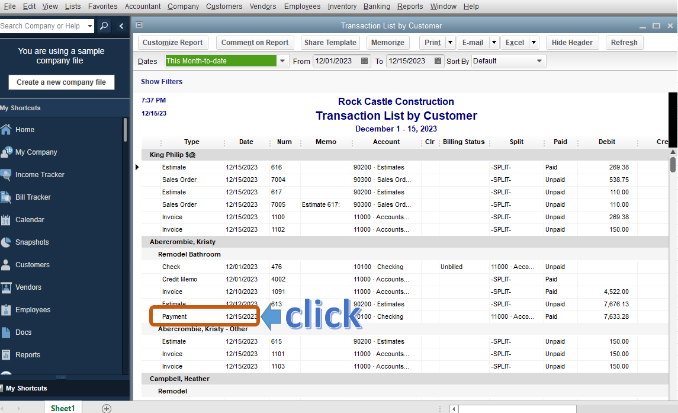The height and width of the screenshot is (413, 678).
Task: Click invoice number 1091
Action: (278, 292)
